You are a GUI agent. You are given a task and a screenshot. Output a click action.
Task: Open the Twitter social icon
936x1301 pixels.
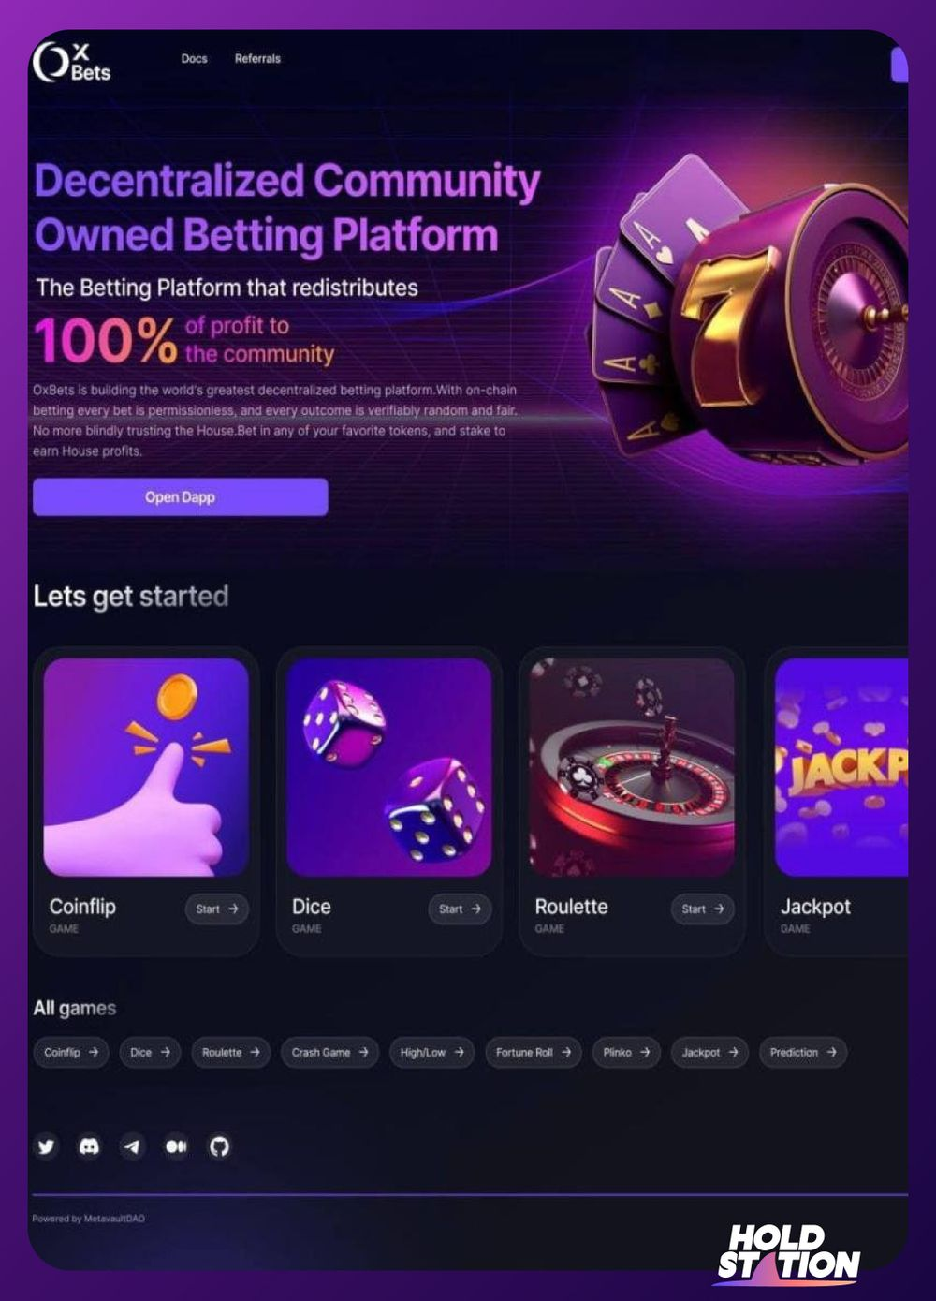pyautogui.click(x=46, y=1146)
